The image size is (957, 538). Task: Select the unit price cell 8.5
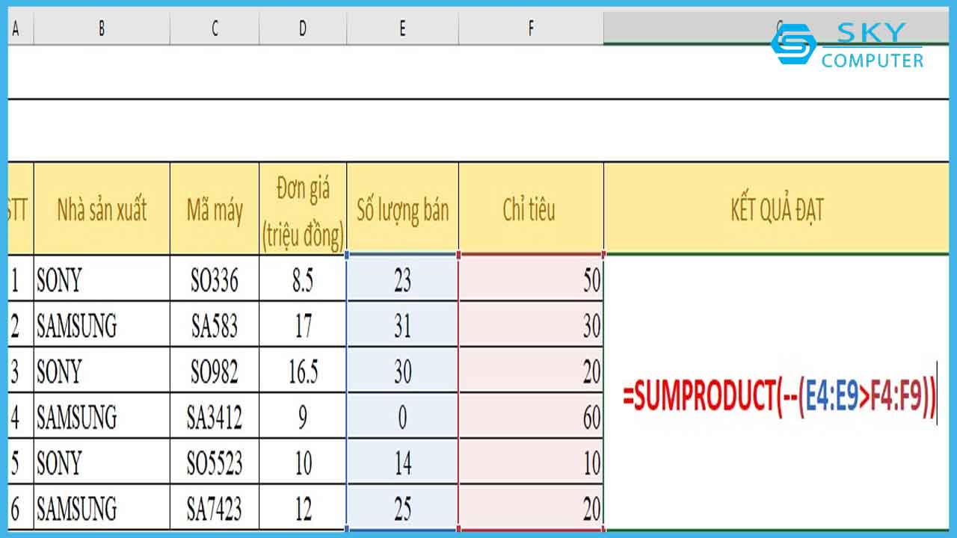click(x=303, y=279)
